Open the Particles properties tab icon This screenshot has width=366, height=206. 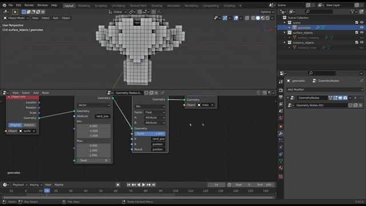click(x=281, y=140)
